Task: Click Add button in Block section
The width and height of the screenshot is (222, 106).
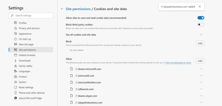Action: point(200,43)
